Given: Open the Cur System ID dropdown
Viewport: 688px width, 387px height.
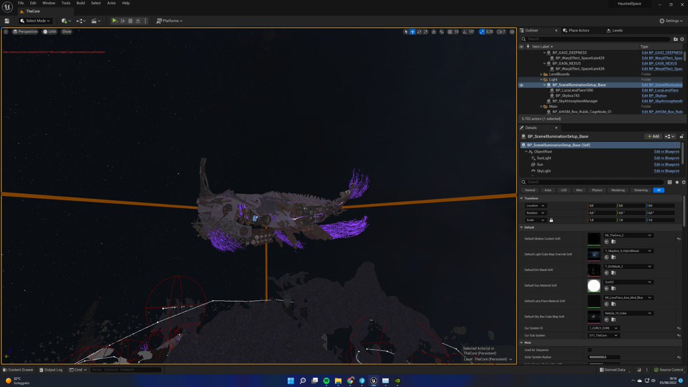Looking at the screenshot, I should [604, 328].
